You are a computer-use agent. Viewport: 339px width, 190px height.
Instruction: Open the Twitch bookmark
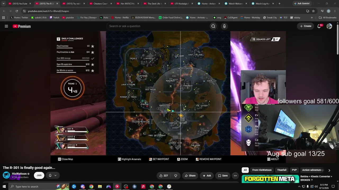pos(54,18)
